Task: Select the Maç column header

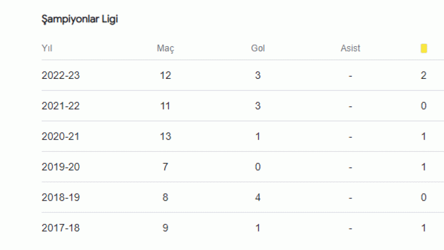Action: pos(165,48)
